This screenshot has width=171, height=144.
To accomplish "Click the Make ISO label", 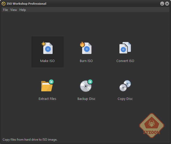I will point(47,61).
